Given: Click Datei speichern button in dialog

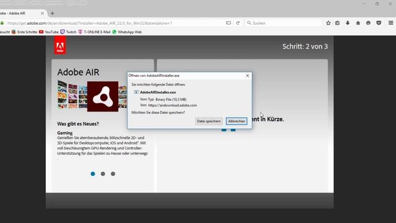Looking at the screenshot, I should pyautogui.click(x=209, y=121).
